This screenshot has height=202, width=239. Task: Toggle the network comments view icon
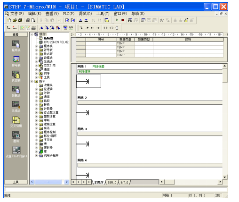tap(28, 28)
